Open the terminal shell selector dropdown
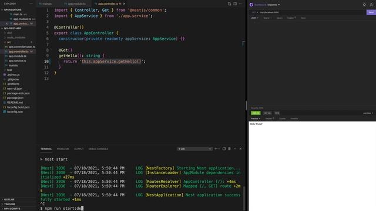The width and height of the screenshot is (376, 211). pyautogui.click(x=194, y=149)
